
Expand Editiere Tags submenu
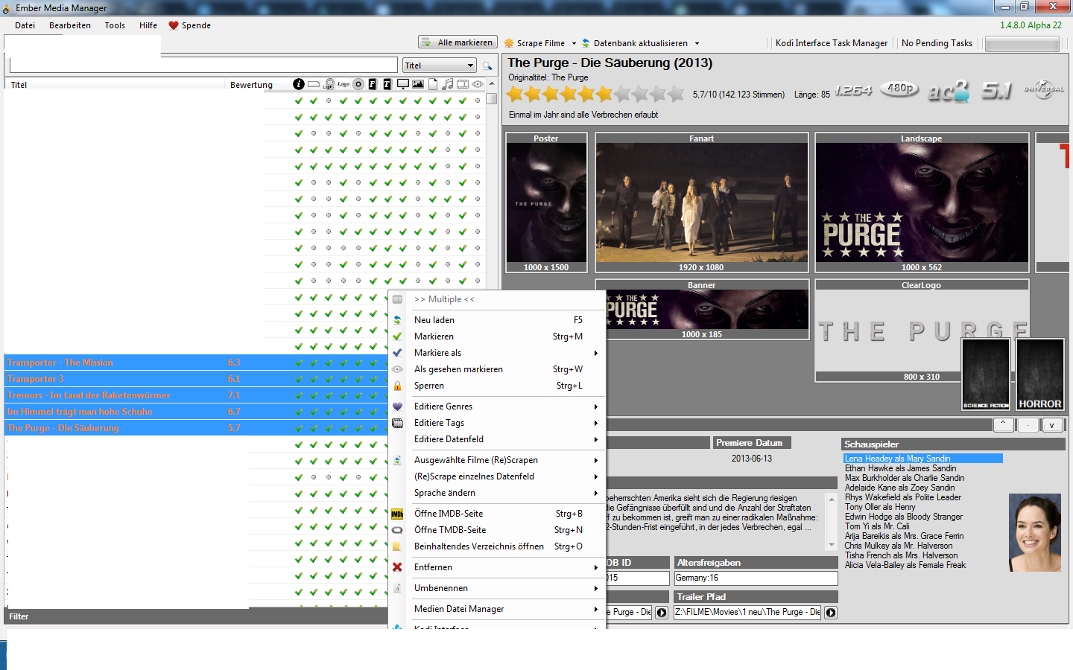(497, 423)
